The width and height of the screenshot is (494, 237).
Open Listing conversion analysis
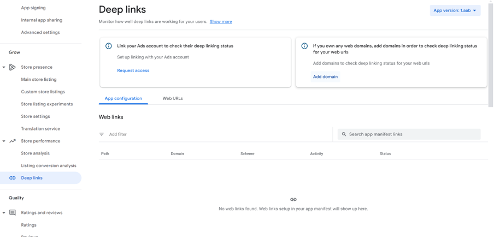tap(49, 165)
